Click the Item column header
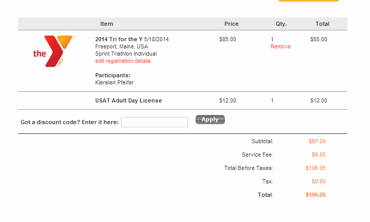Image resolution: width=370 pixels, height=222 pixels. 107,24
